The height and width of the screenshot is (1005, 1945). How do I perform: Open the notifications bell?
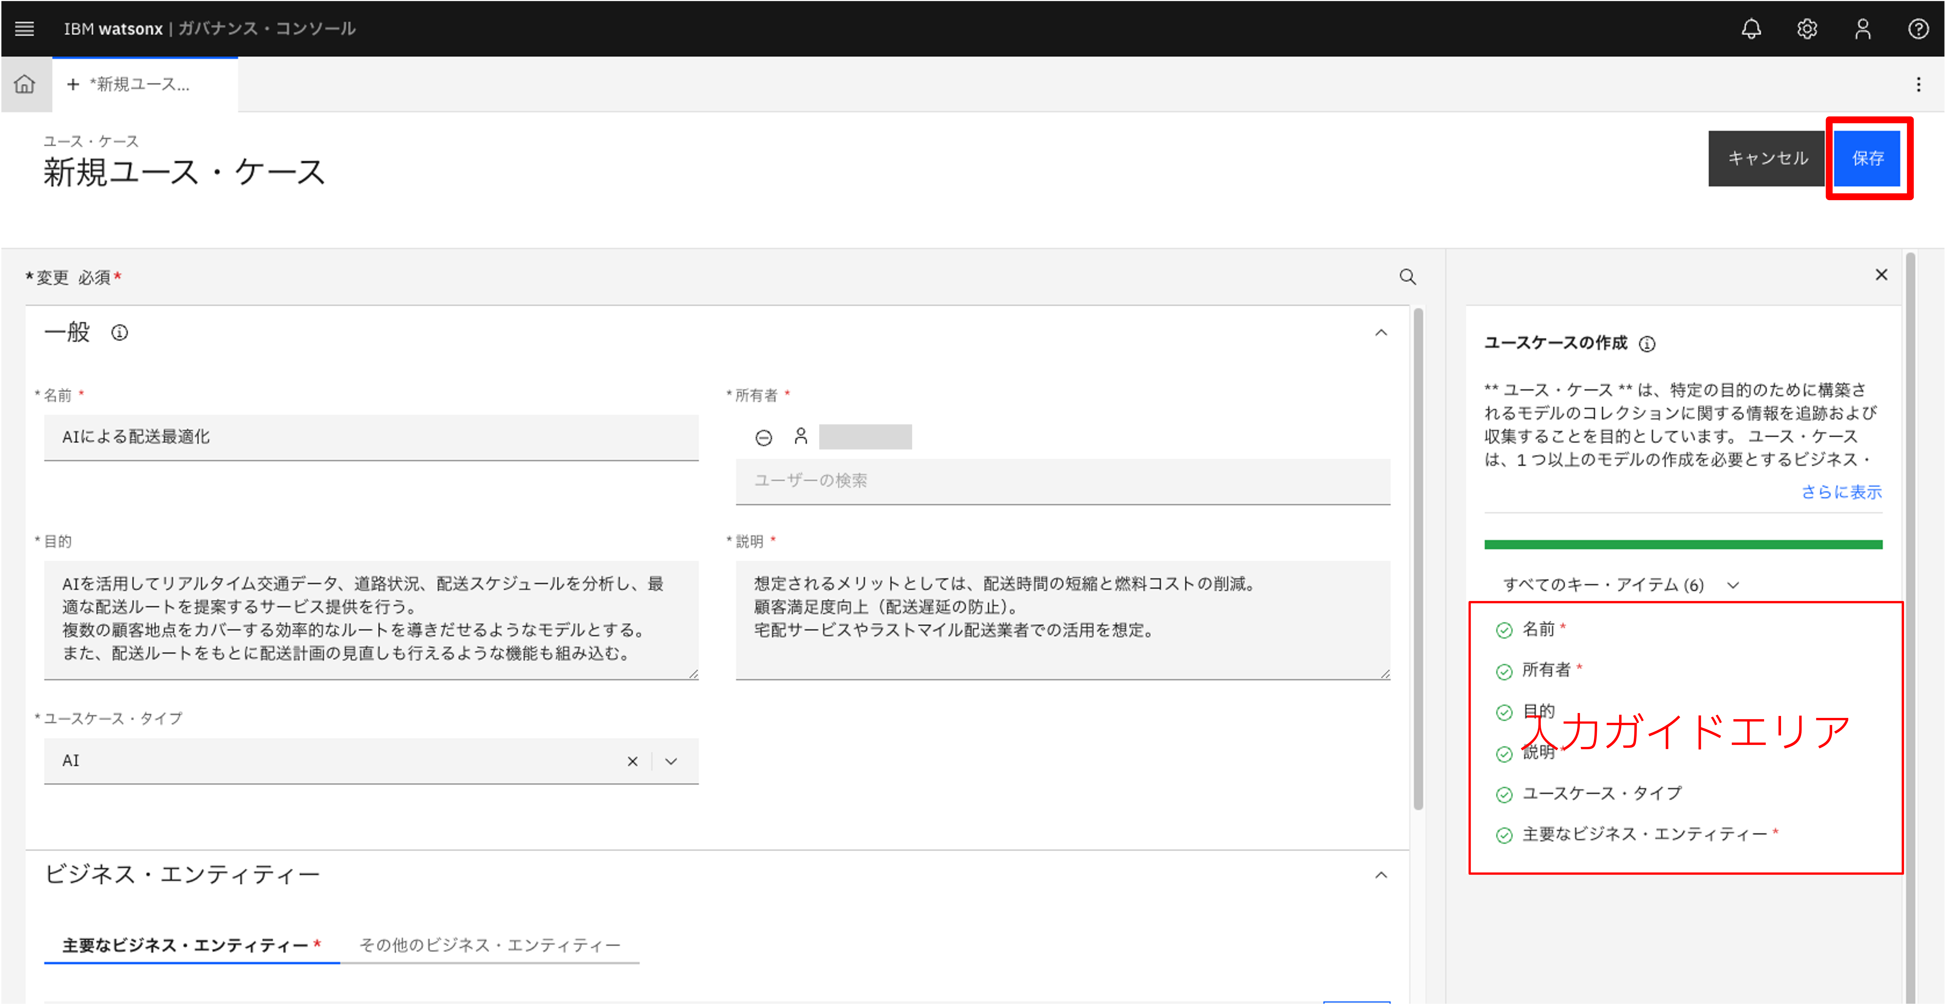click(x=1751, y=29)
